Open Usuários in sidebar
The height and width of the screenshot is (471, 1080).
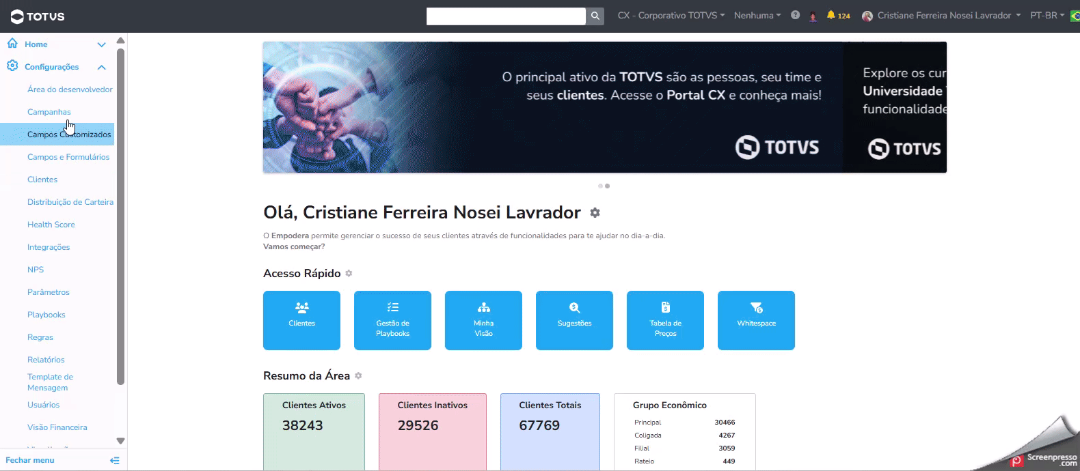pyautogui.click(x=43, y=405)
